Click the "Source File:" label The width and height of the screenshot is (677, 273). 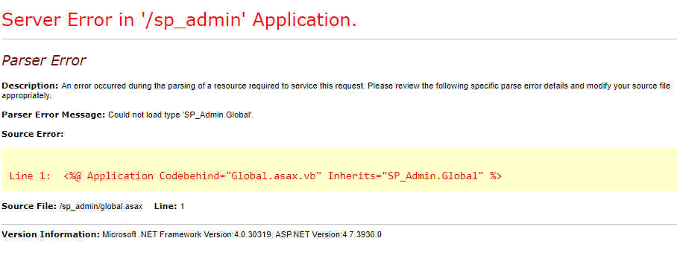tap(29, 206)
